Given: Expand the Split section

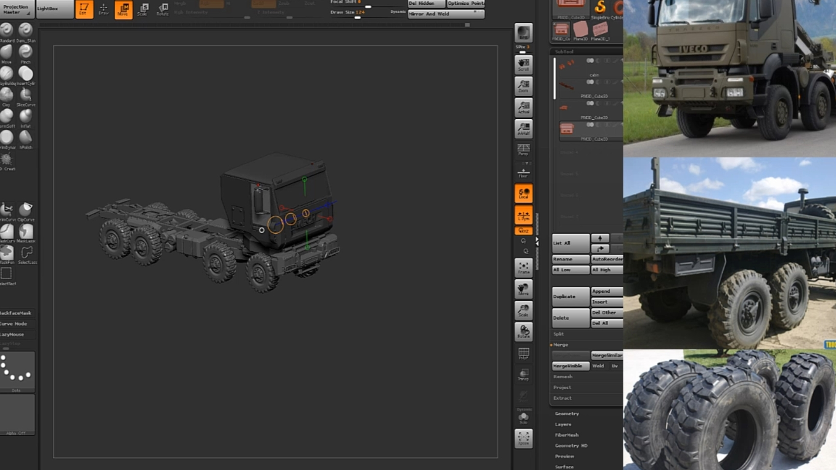Looking at the screenshot, I should coord(559,334).
